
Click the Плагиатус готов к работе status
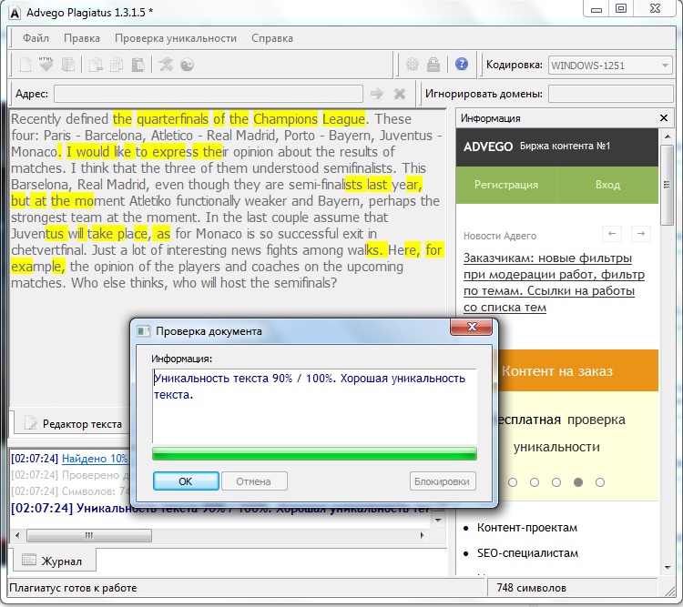pyautogui.click(x=73, y=588)
